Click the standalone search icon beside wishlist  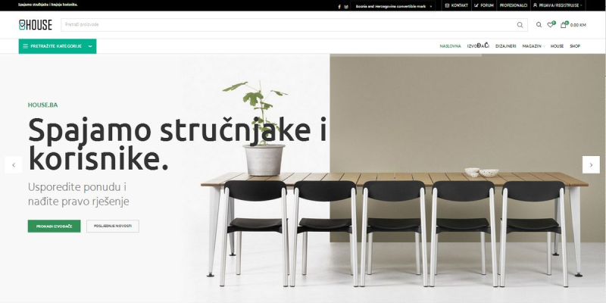coord(539,25)
